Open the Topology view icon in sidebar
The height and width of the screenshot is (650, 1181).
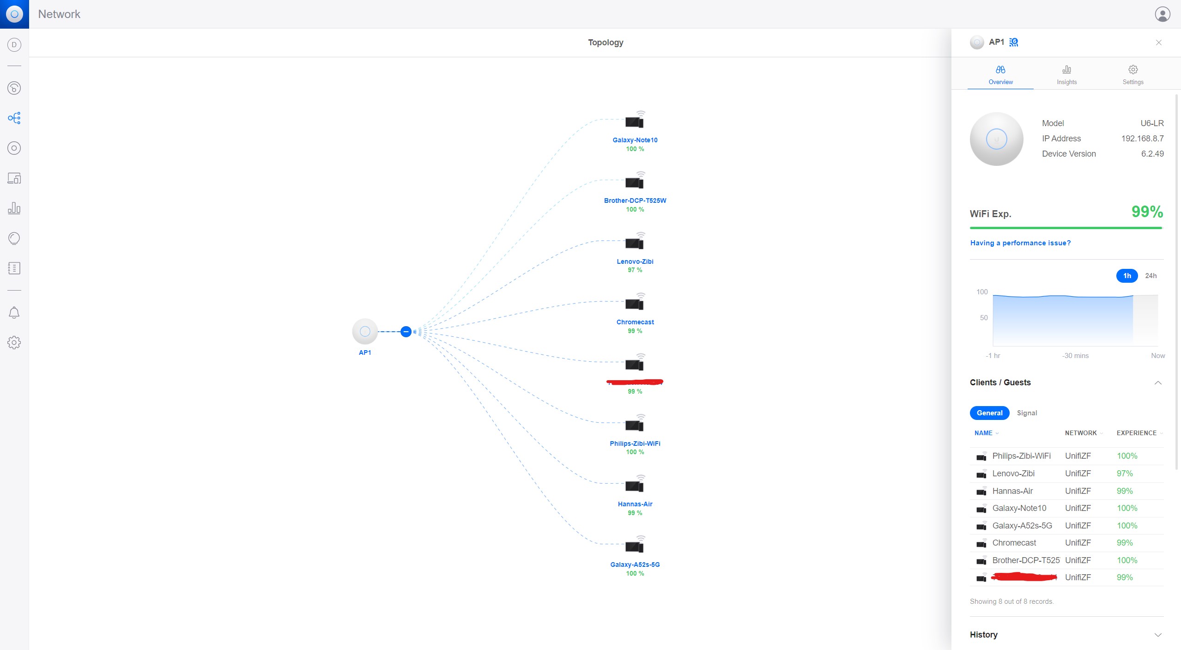pos(14,118)
